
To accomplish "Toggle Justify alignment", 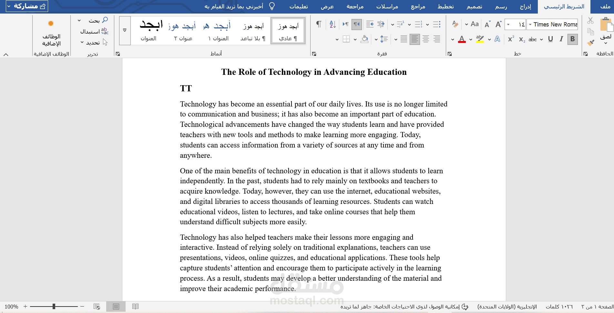I will pyautogui.click(x=404, y=39).
